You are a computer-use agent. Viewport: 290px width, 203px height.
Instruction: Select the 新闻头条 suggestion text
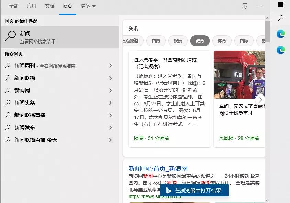click(25, 103)
